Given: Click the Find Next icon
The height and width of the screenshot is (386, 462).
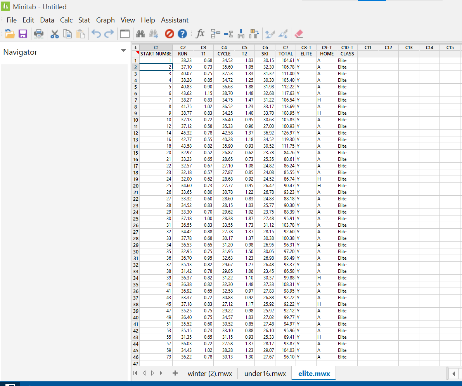Looking at the screenshot, I should coord(153,34).
